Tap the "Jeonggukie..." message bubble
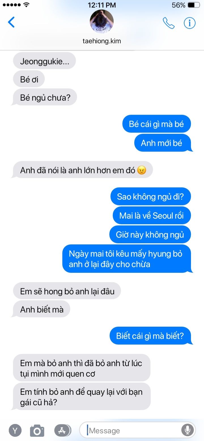 coord(44,61)
